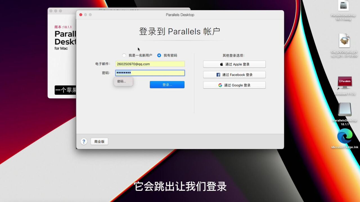The height and width of the screenshot is (202, 360).
Task: Sign in with Apple button
Action: tap(234, 64)
